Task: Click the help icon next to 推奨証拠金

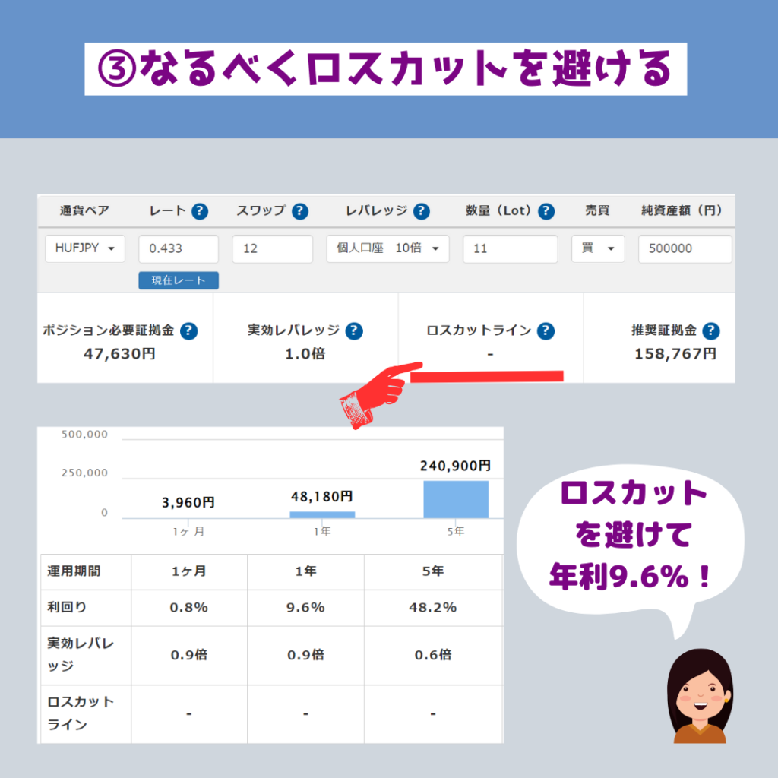Action: click(x=710, y=331)
